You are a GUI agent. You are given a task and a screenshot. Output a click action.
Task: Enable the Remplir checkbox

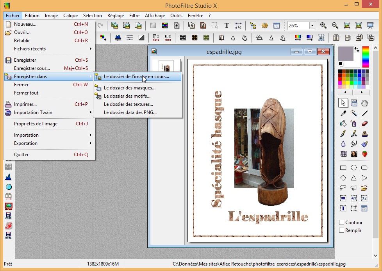tap(341, 230)
